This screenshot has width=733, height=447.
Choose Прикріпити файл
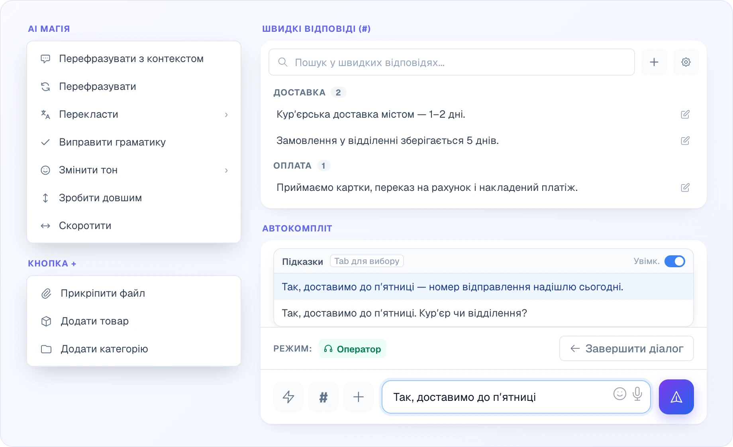pos(134,293)
